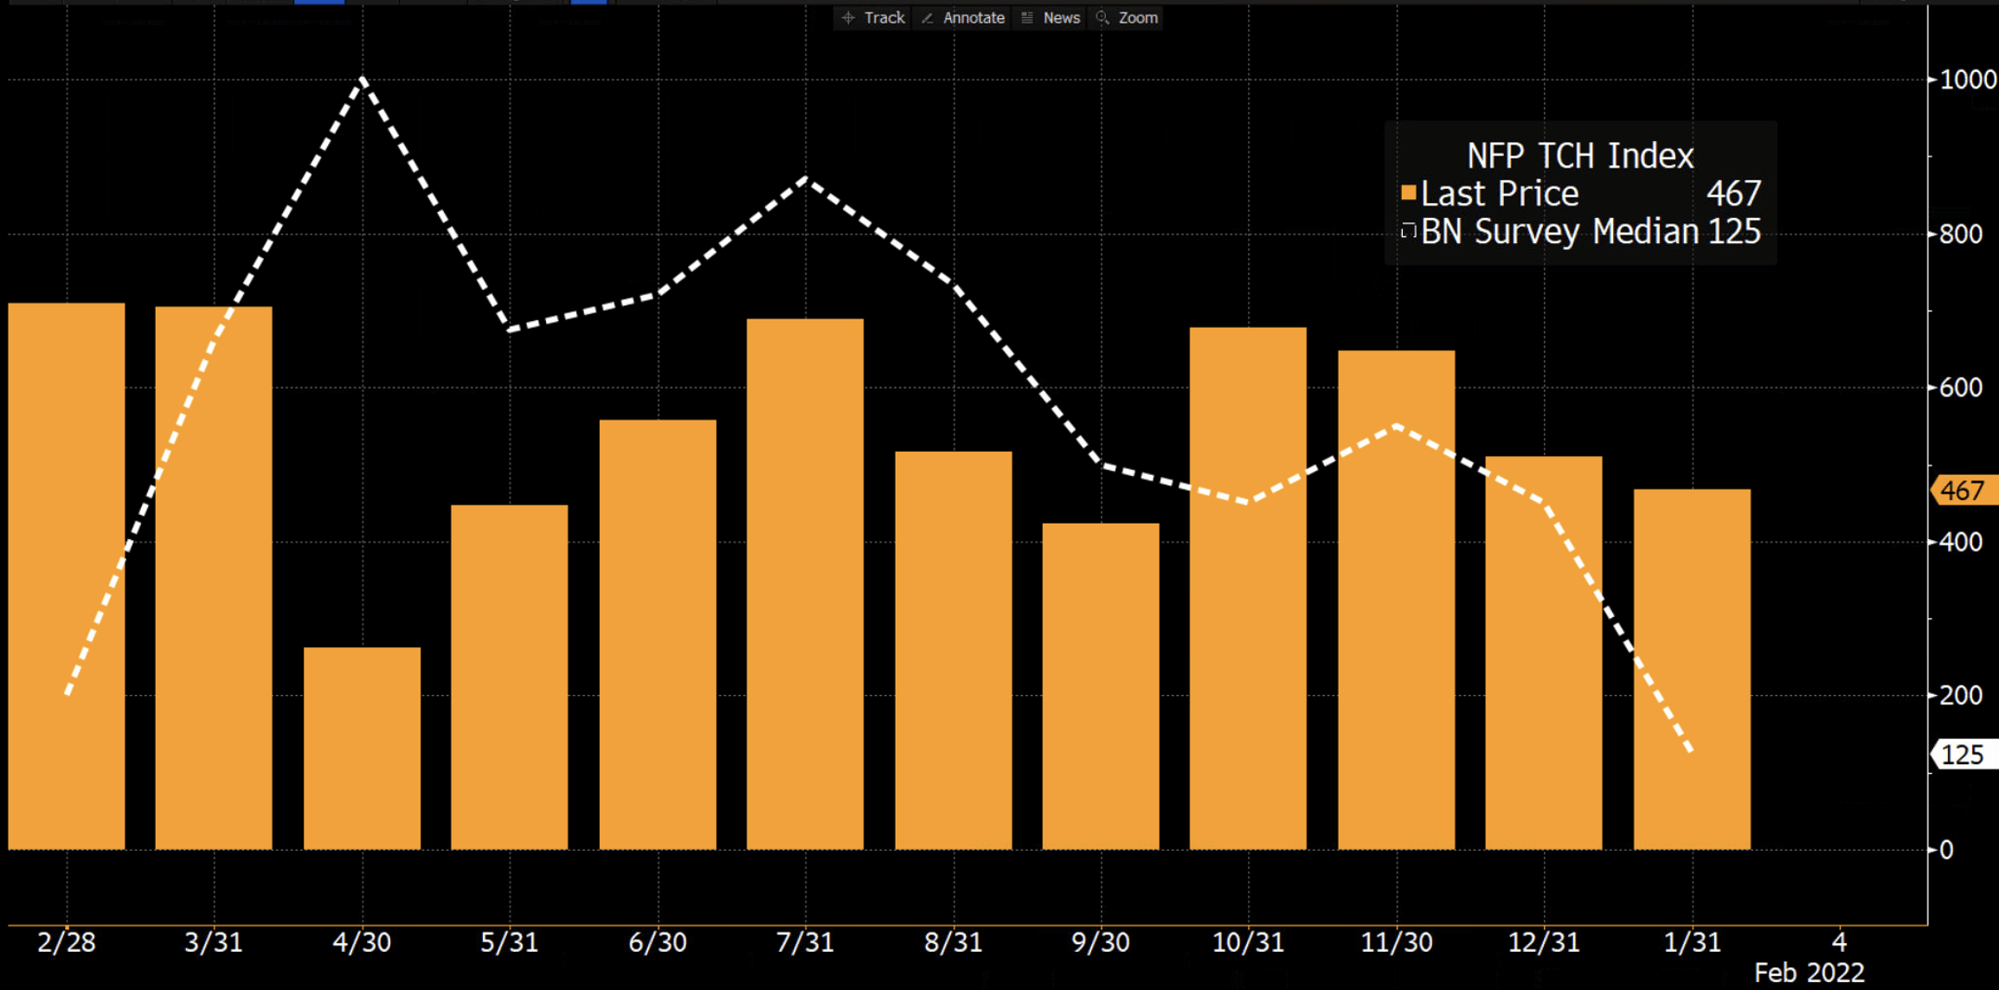The height and width of the screenshot is (990, 1999).
Task: Click the orange Last Price legend swatch
Action: click(x=1408, y=193)
